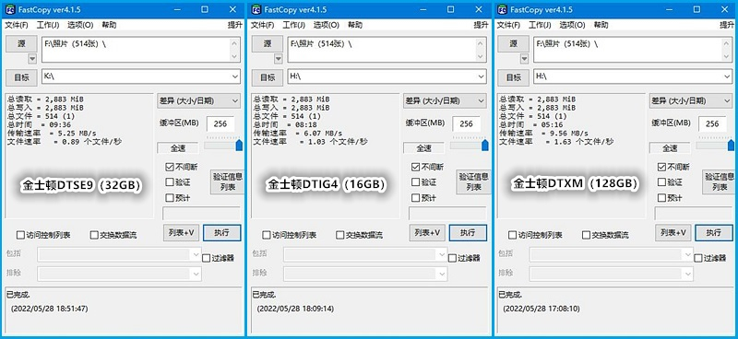Click buffer size 256 field in DTSE9 window
738x339 pixels.
[x=220, y=123]
